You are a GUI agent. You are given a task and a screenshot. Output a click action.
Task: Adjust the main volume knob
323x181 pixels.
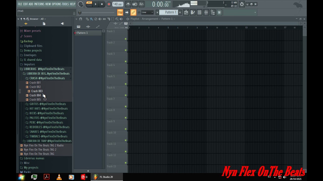(80, 4)
